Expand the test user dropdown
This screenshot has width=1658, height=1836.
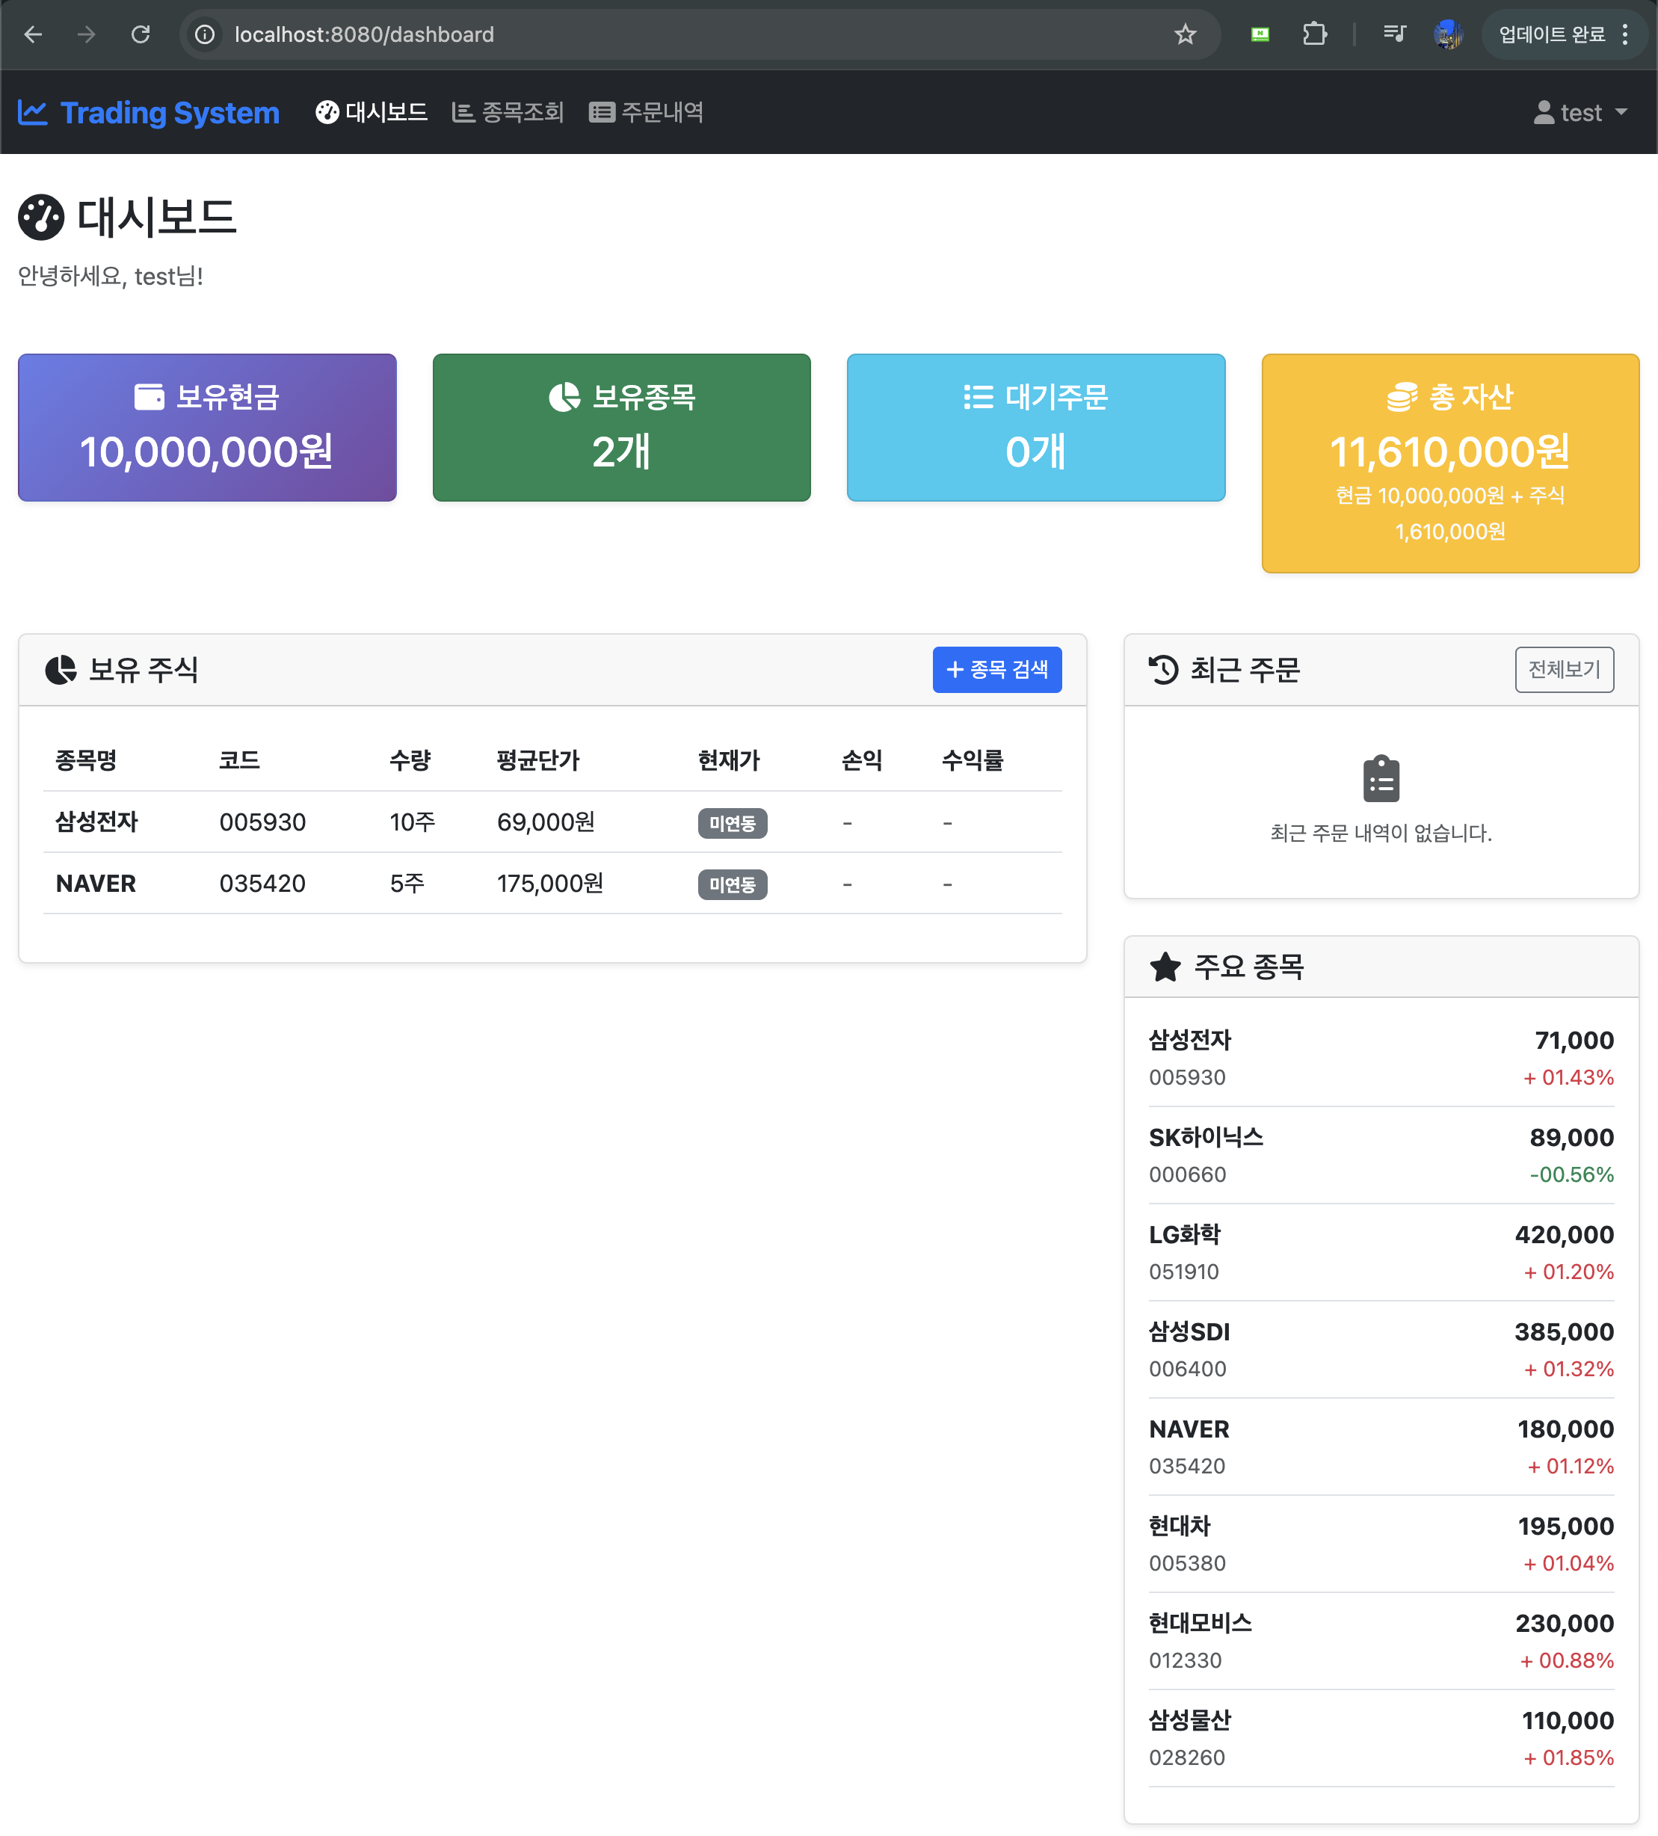(x=1582, y=113)
